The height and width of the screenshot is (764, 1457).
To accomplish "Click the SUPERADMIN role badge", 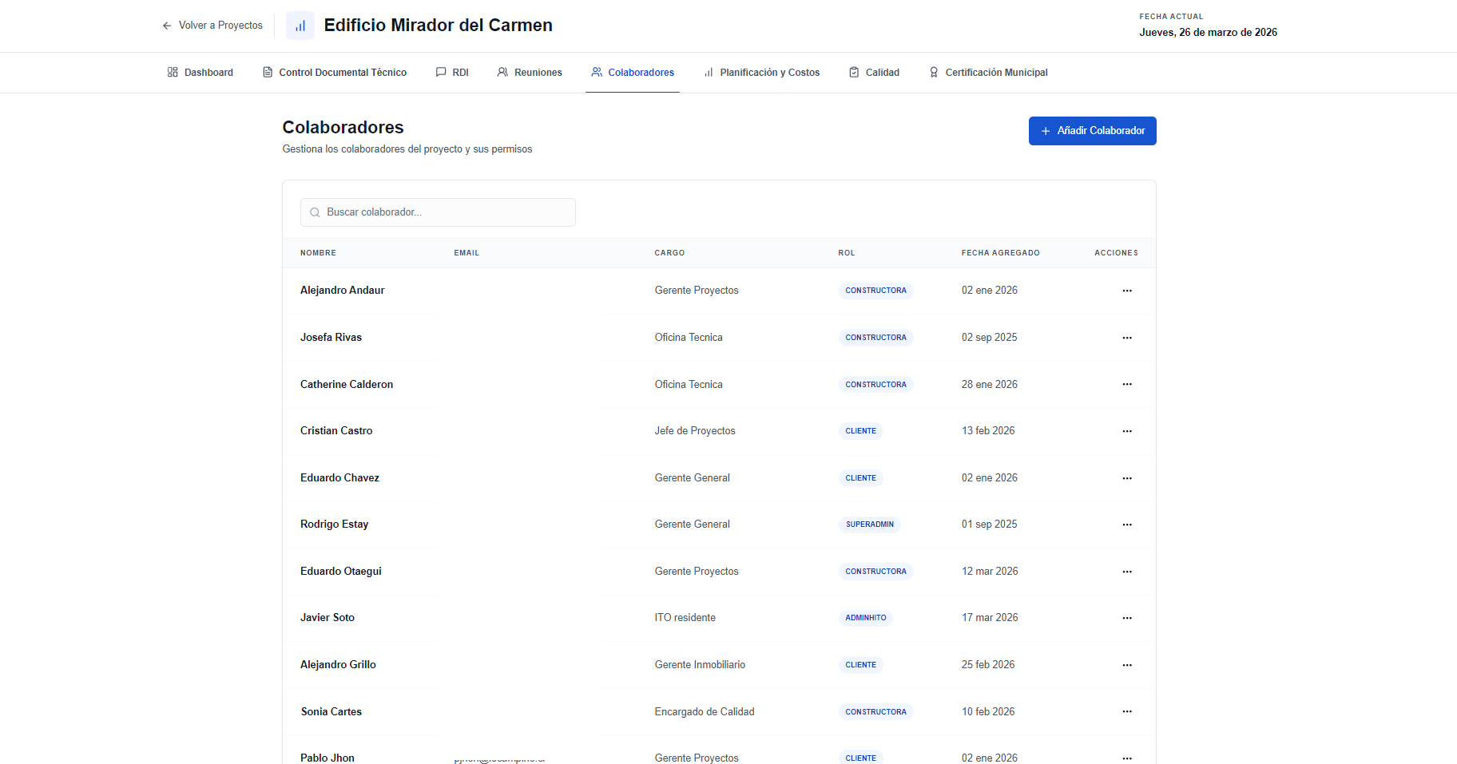I will click(x=870, y=525).
